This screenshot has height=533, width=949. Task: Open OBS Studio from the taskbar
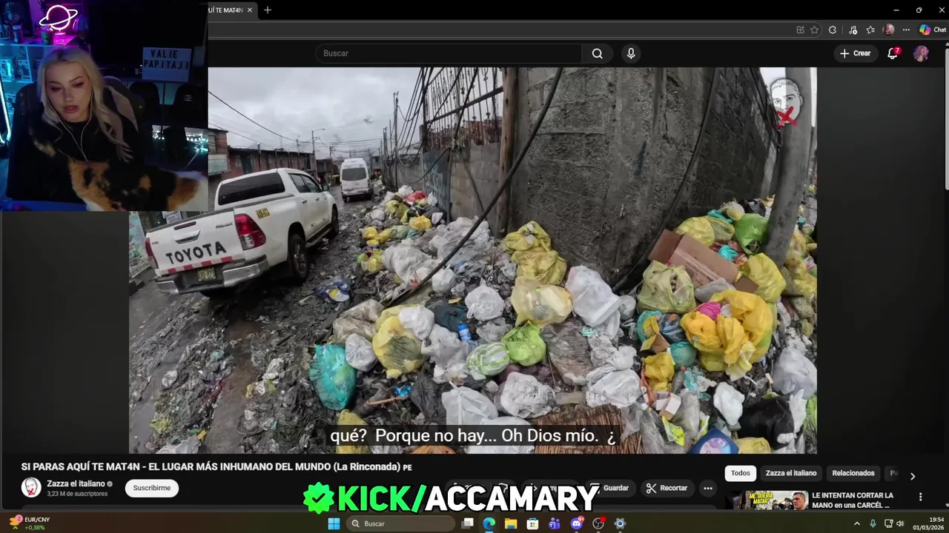pos(598,523)
